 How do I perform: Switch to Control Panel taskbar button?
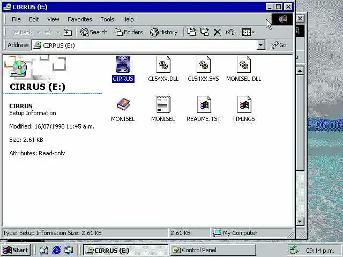[213, 250]
